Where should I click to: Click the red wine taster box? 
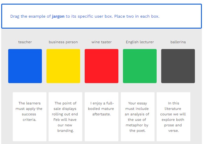coord(101,66)
